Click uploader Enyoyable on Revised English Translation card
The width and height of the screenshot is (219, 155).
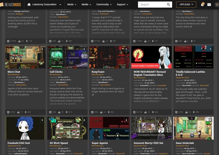[162, 85]
